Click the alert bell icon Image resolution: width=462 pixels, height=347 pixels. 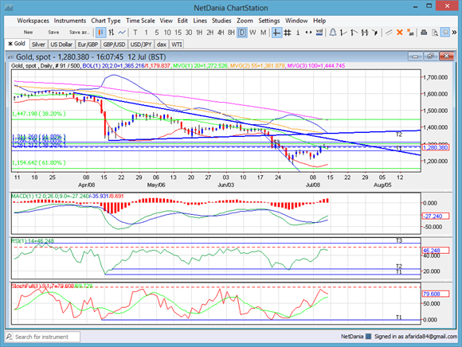(333, 33)
